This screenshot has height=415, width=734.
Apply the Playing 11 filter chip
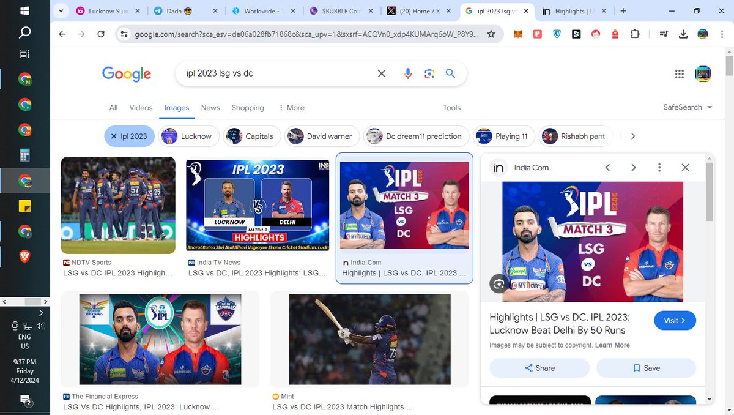[x=505, y=136]
